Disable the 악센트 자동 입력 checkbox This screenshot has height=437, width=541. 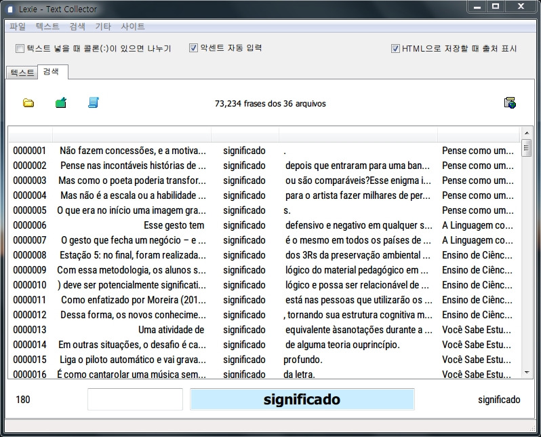(194, 47)
